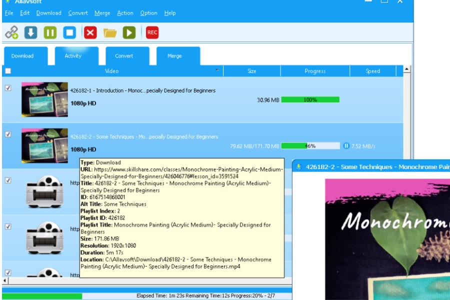Click the 79.62 MB/171.70 MB size value

(254, 146)
